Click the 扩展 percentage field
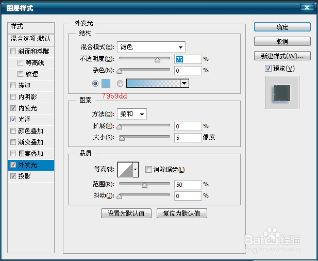318x261 pixels. tap(188, 126)
